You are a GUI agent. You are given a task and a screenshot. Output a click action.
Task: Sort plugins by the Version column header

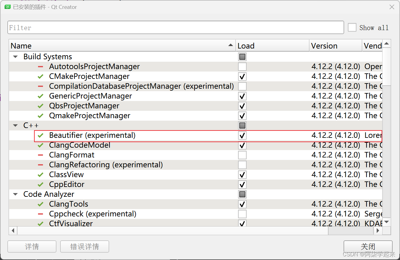(335, 46)
